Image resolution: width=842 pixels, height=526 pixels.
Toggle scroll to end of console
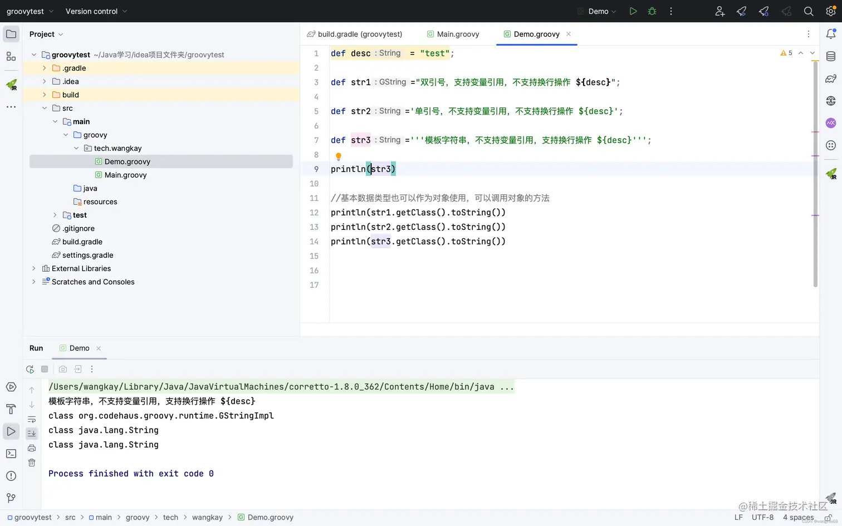(x=32, y=433)
